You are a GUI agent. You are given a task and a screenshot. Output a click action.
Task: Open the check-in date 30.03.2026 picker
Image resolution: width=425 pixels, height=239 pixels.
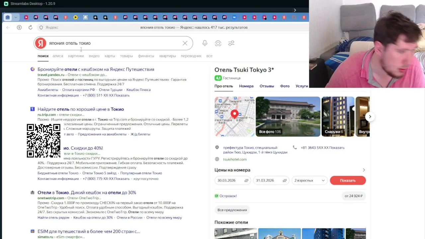pos(233,180)
